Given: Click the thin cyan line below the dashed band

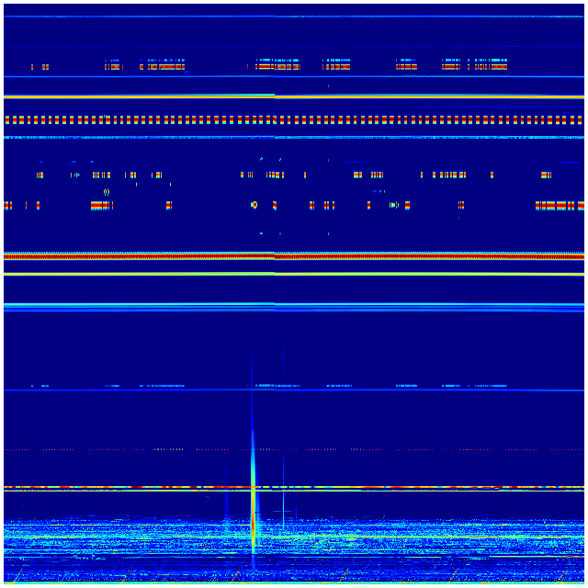Looking at the screenshot, I should click(x=294, y=138).
